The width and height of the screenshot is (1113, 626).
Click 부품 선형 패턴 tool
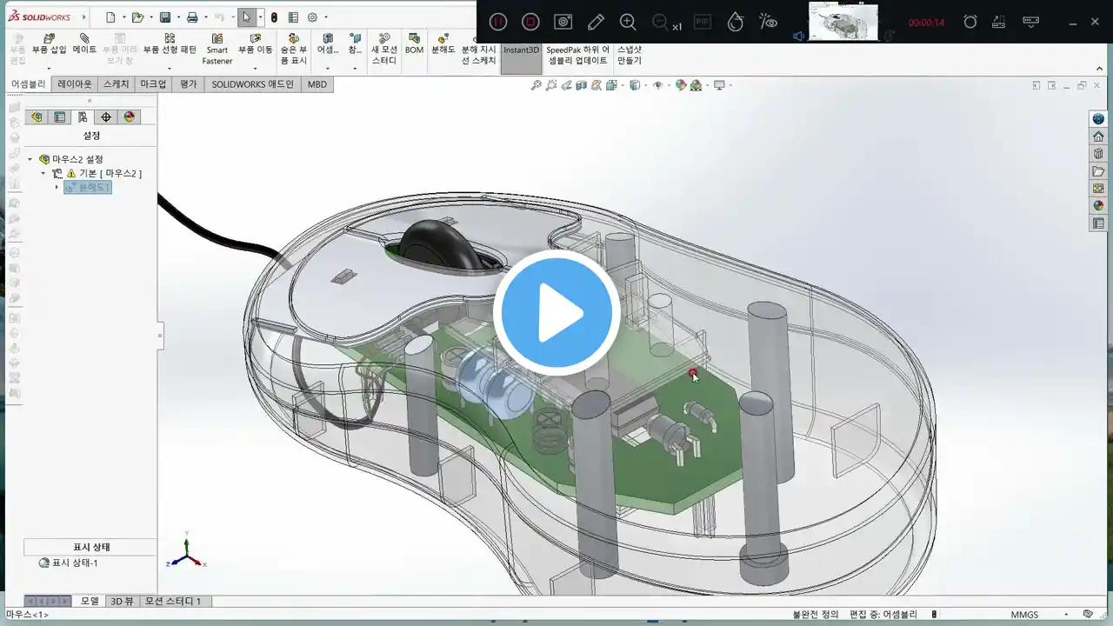tap(170, 44)
